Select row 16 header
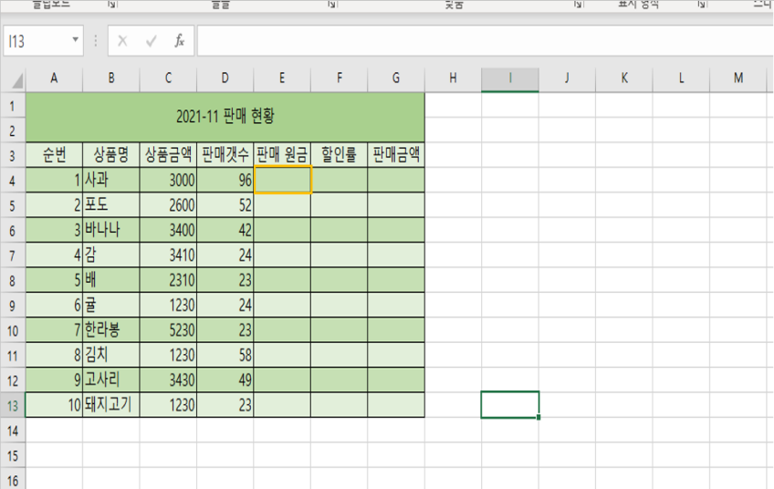 tap(13, 480)
